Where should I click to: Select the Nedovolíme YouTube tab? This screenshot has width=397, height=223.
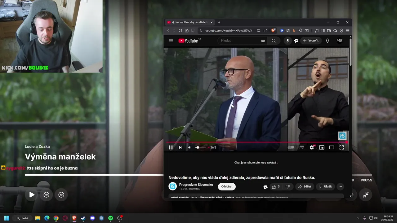[190, 22]
